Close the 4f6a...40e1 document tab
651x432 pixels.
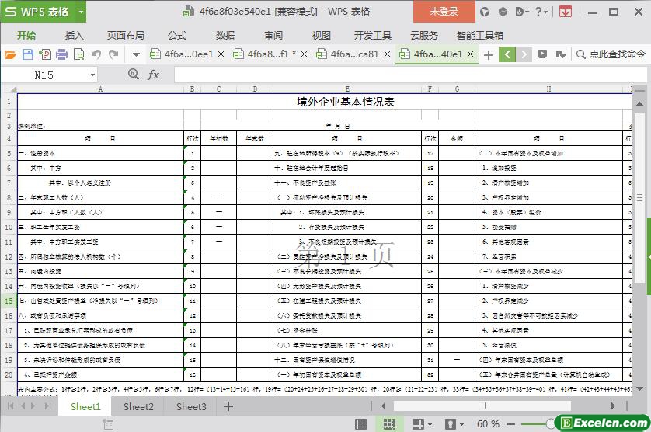[x=471, y=54]
